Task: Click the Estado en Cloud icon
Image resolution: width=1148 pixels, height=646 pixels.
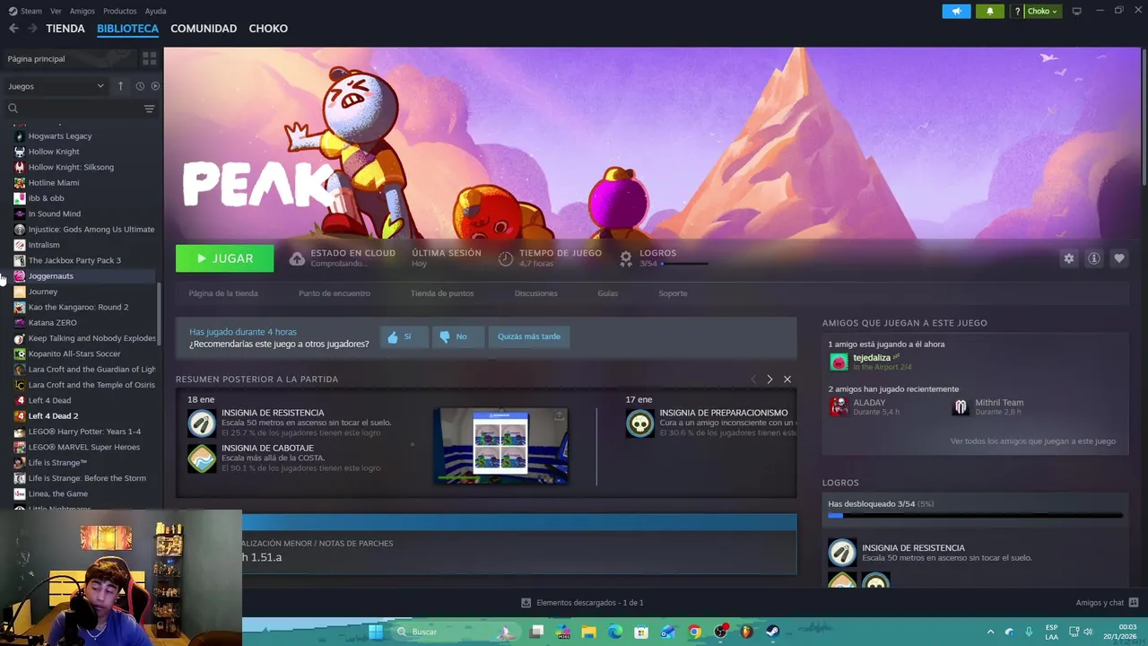Action: [x=297, y=258]
